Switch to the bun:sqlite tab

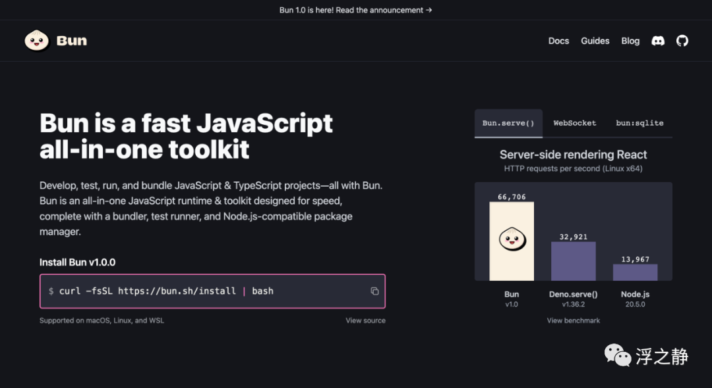pos(639,123)
